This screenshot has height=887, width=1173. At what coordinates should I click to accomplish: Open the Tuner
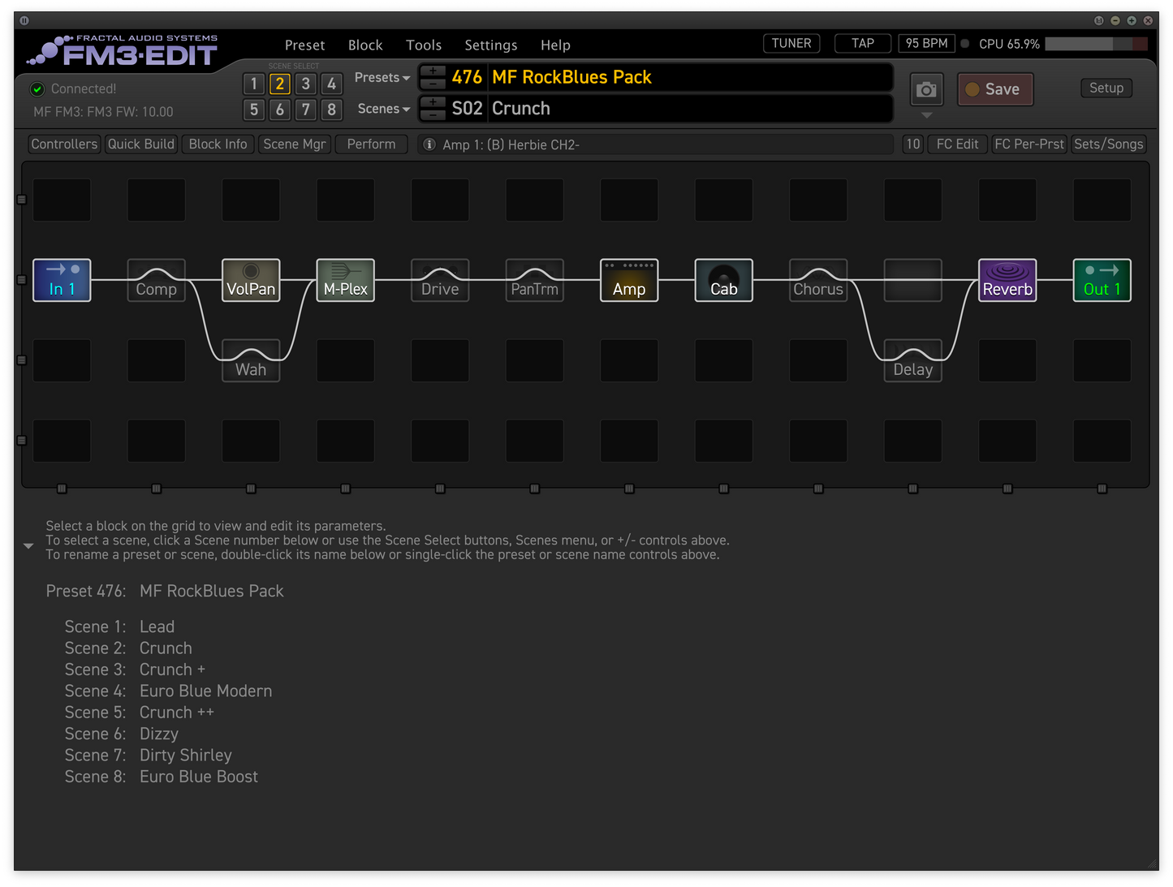[x=791, y=43]
